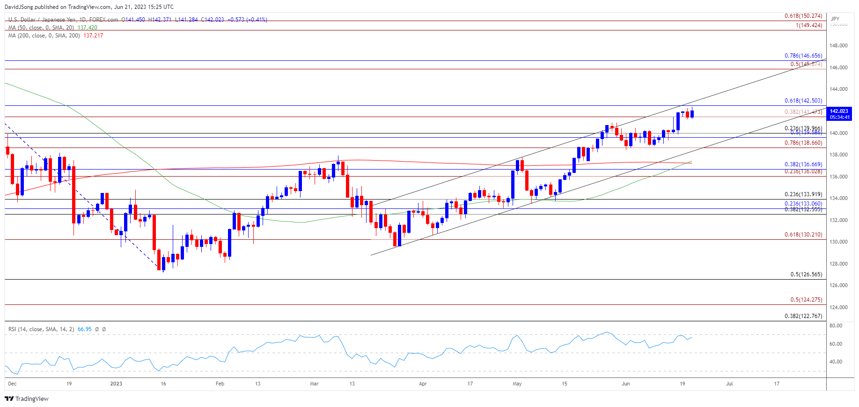
Task: Click 144.000 on the price axis
Action: [839, 89]
